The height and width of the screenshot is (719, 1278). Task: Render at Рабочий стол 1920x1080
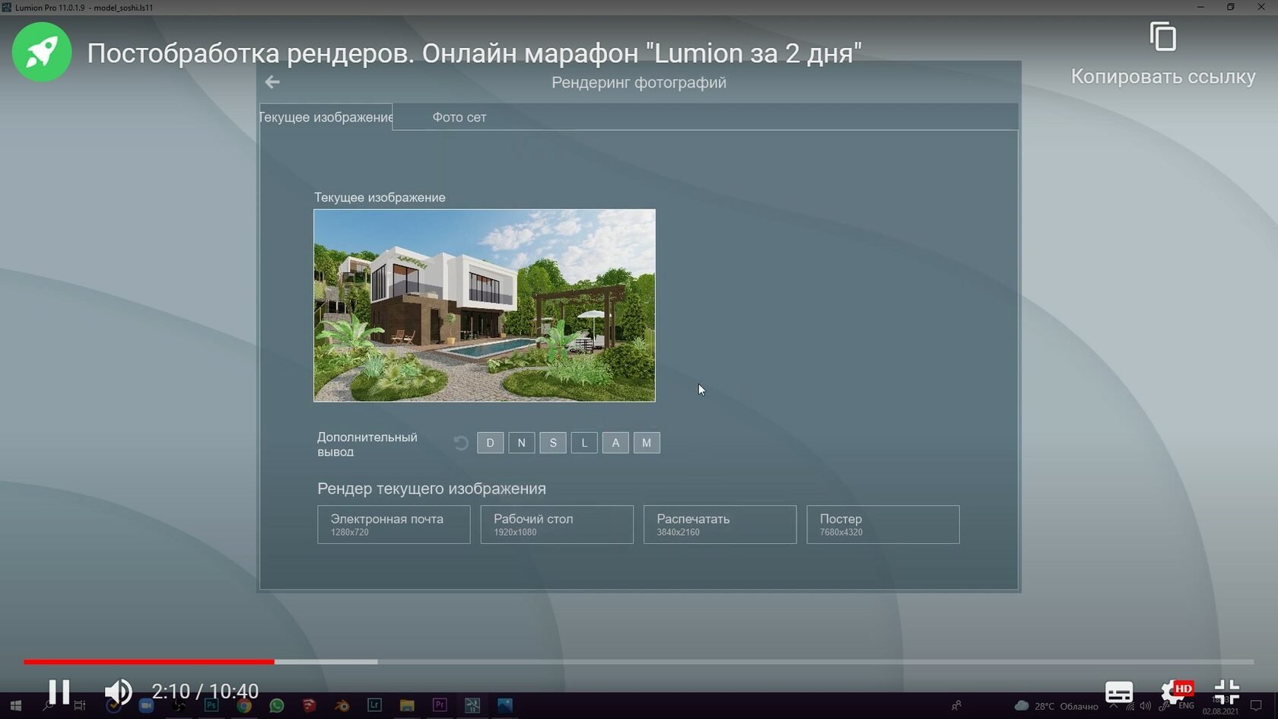pyautogui.click(x=556, y=524)
